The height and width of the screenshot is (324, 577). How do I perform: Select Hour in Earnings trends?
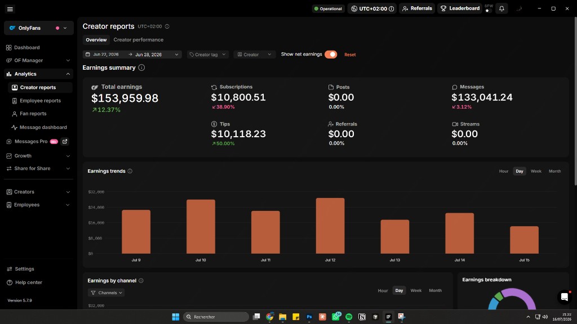(x=503, y=171)
